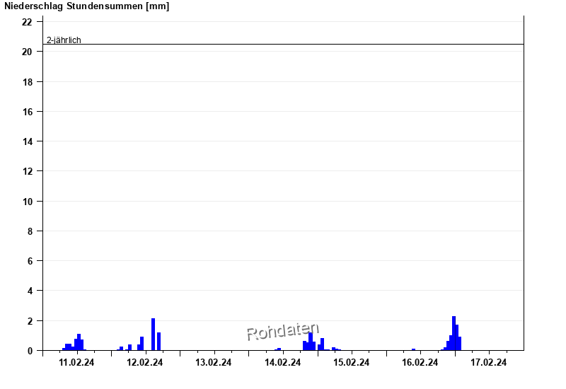Click the y-axis value 20

click(x=27, y=52)
